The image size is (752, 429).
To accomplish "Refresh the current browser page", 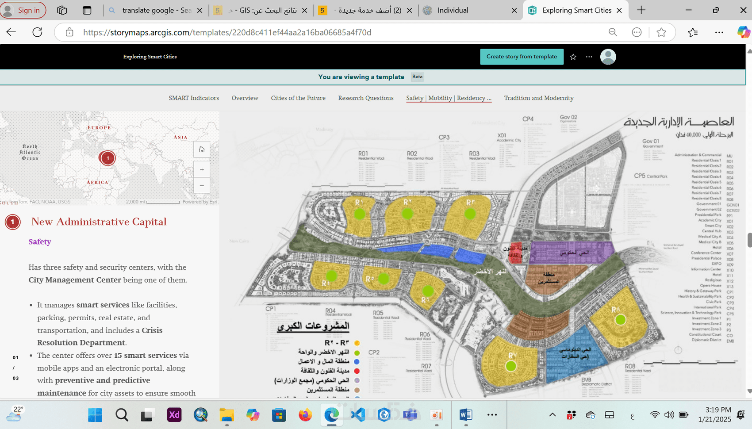I will [x=38, y=32].
